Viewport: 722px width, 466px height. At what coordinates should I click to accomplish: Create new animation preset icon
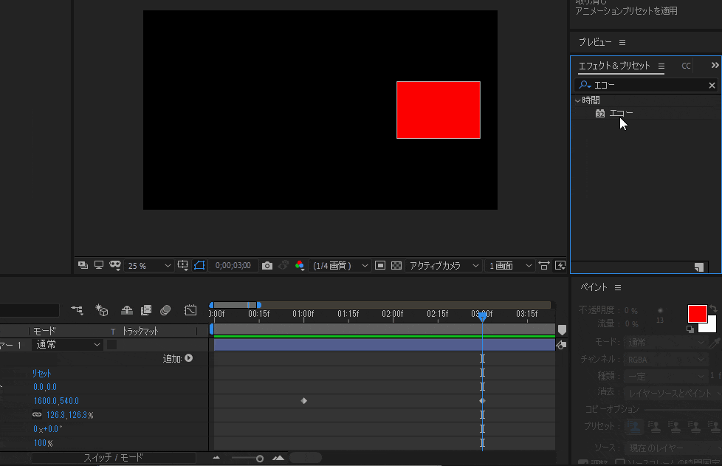(699, 267)
